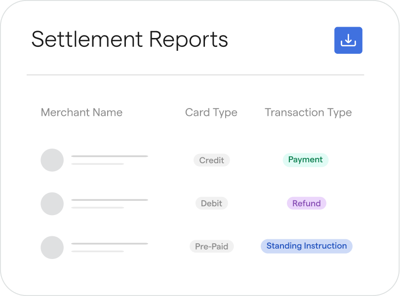Viewport: 400px width, 296px height.
Task: Click the third merchant's subtitle line
Action: tap(97, 251)
